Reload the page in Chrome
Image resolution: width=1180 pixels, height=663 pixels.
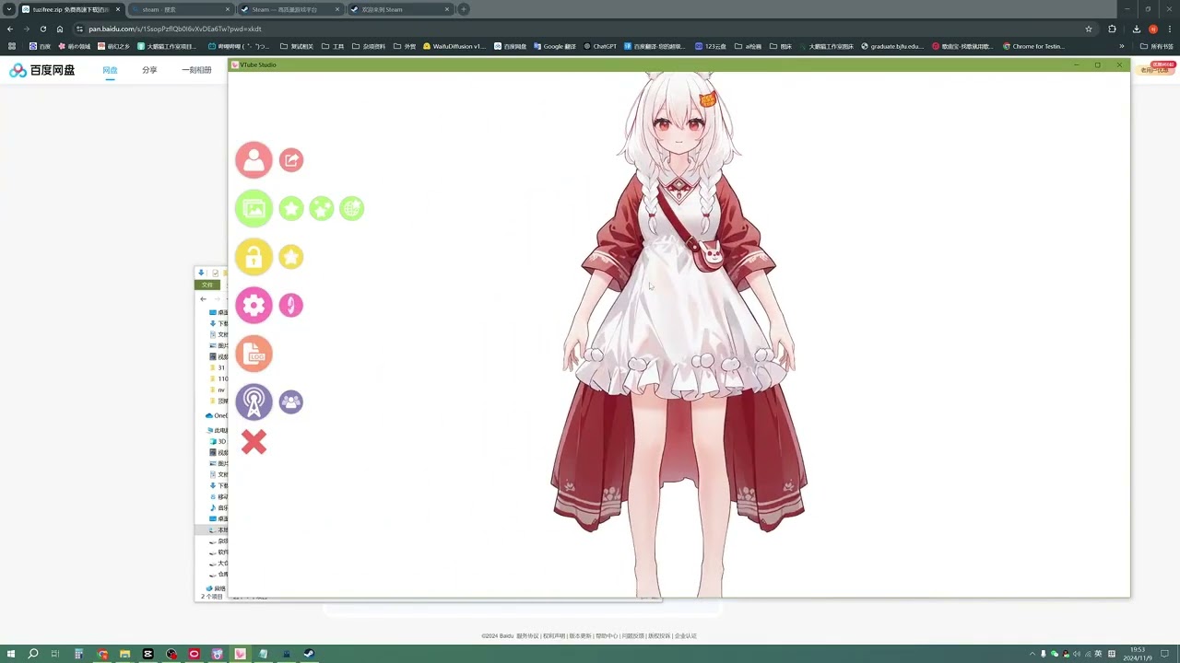42,29
